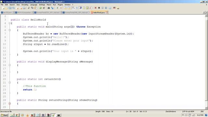208x117 pixels.
Task: Click the vertical scrollbar down arrow
Action: [x=206, y=108]
